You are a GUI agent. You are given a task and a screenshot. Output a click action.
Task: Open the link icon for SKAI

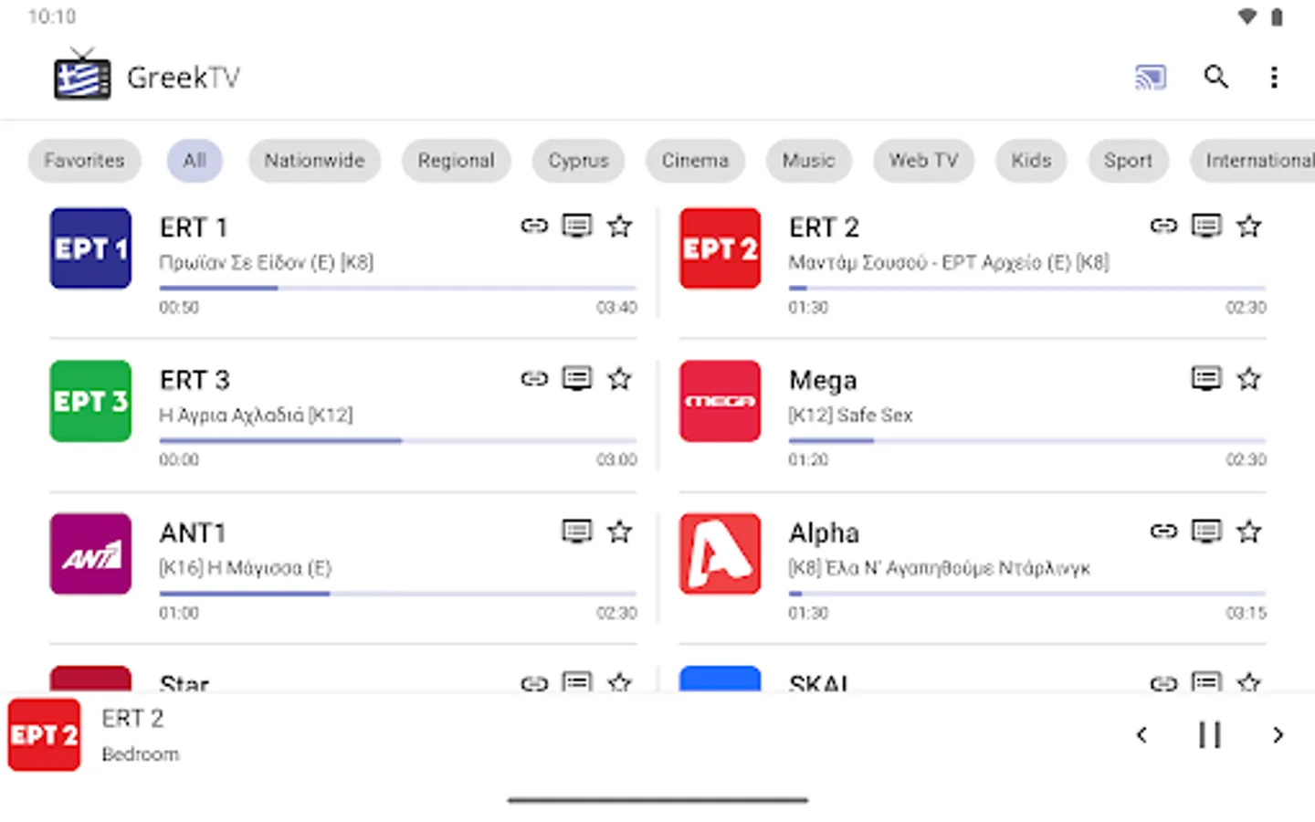pos(1163,682)
